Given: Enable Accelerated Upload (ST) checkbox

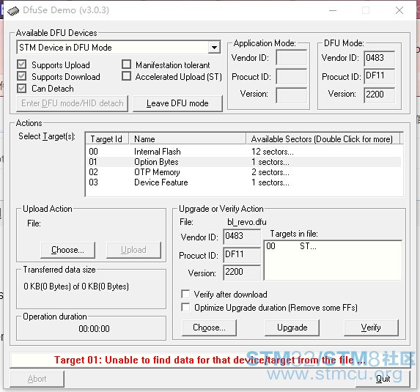Looking at the screenshot, I should click(126, 76).
